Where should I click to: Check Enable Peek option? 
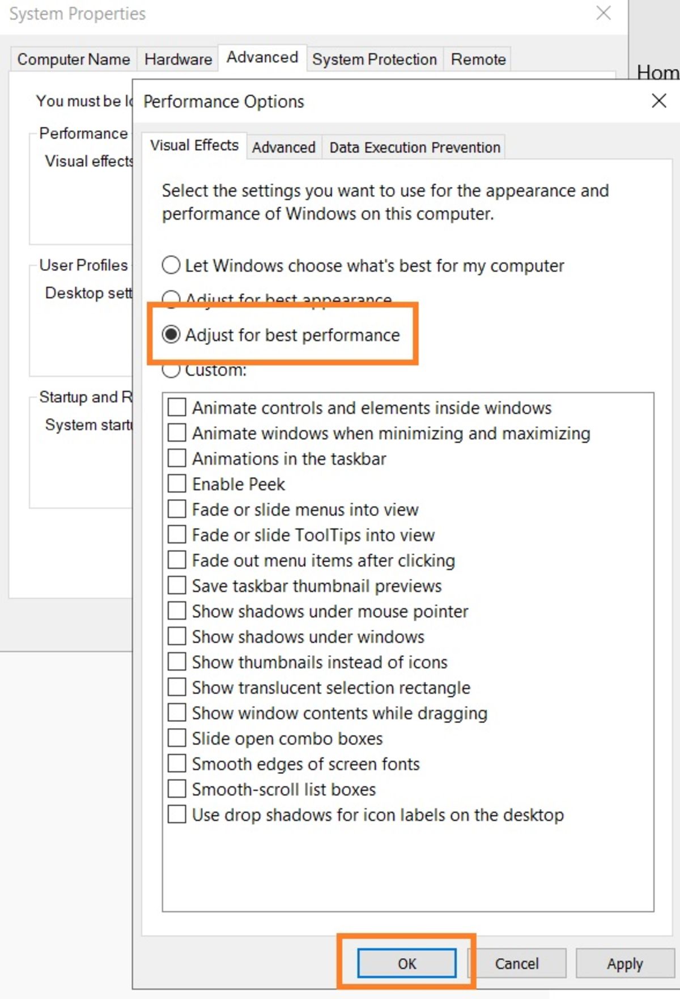click(x=177, y=484)
